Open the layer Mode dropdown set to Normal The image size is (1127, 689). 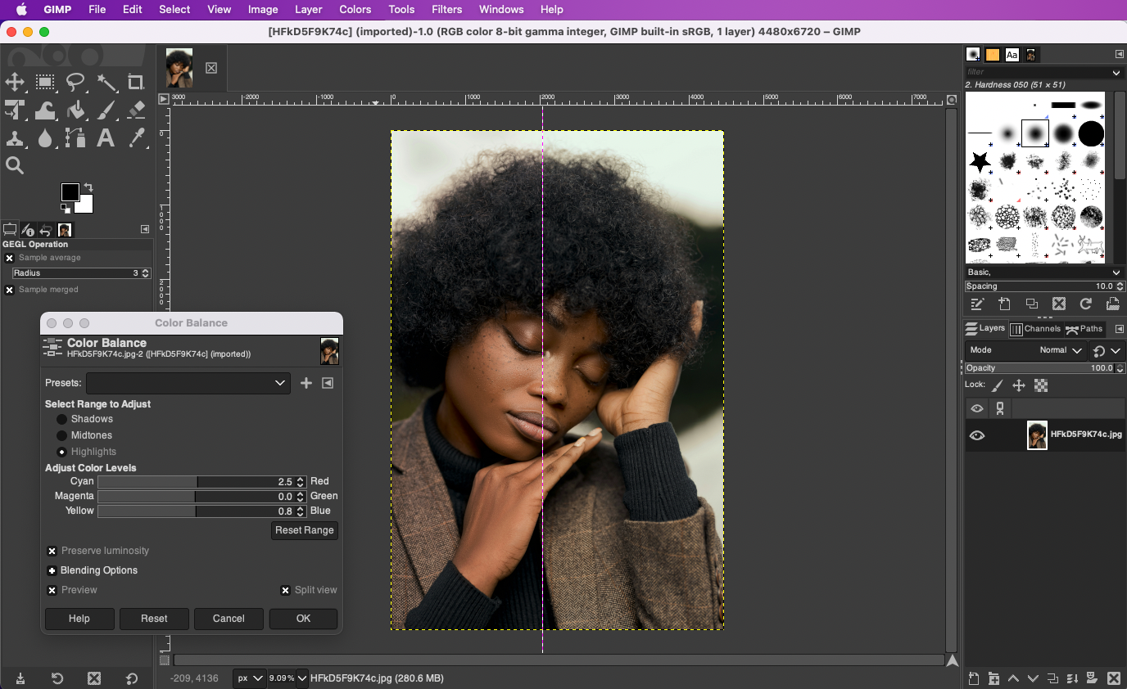click(x=1060, y=350)
